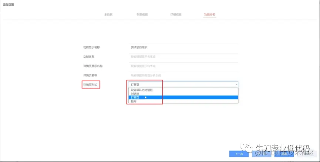The image size is (320, 162).
Task: Choose 缺省默认为对话框 from the dropdown list
Action: pyautogui.click(x=183, y=90)
